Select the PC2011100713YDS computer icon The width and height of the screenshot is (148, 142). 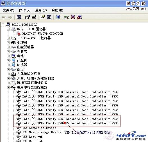pos(8,25)
